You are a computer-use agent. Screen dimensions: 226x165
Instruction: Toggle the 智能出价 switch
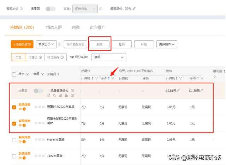(50, 9)
